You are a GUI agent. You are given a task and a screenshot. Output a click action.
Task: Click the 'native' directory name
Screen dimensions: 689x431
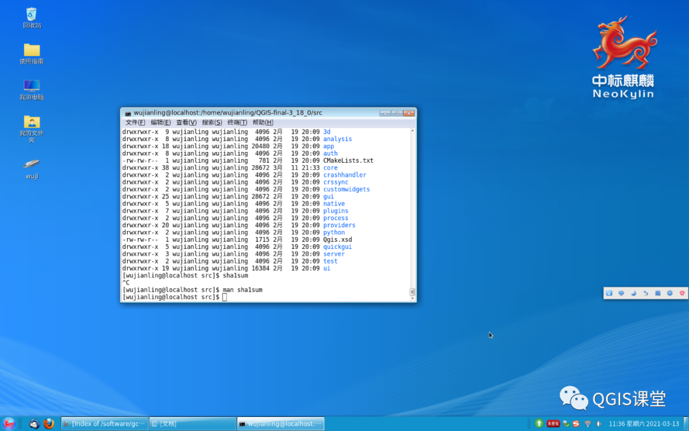pos(334,204)
